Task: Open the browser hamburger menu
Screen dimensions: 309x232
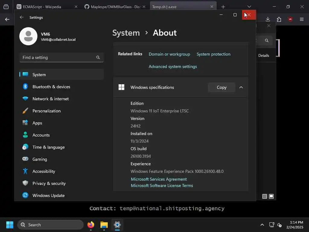Action: pyautogui.click(x=301, y=19)
